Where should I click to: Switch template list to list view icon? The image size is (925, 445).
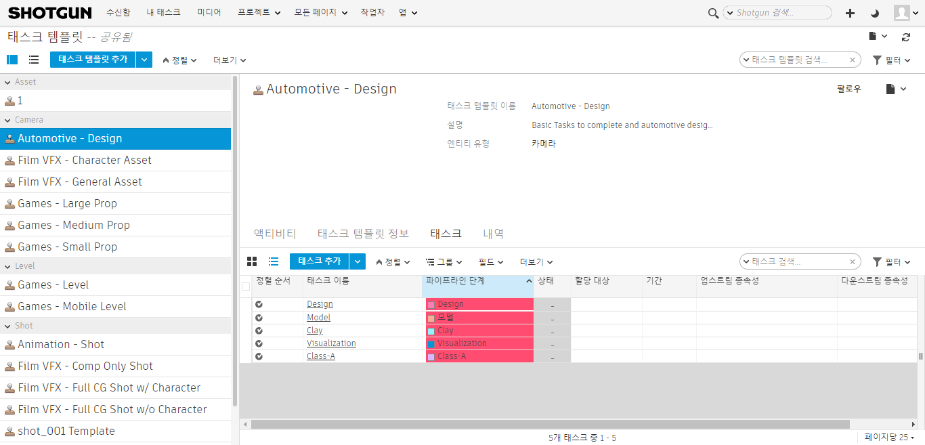(34, 60)
